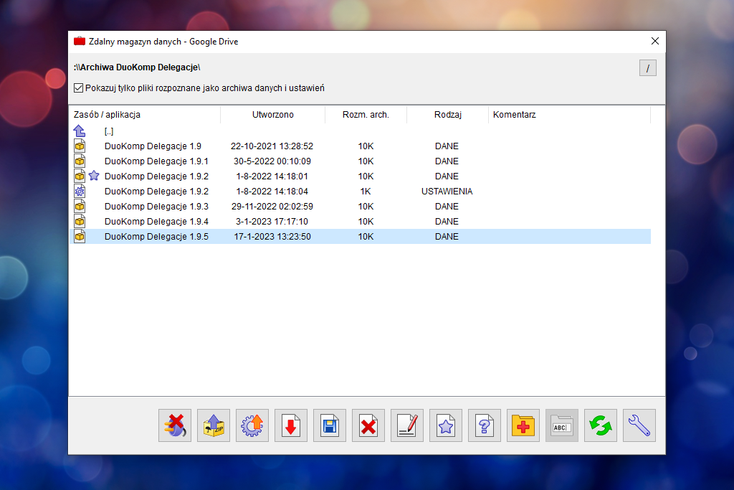Sort by 'Zasób / aplikacja' column header
The width and height of the screenshot is (734, 490).
click(145, 115)
